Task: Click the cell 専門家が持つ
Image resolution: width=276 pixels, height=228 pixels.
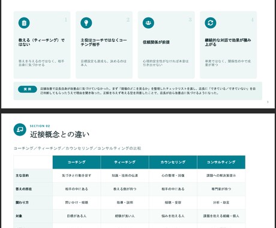Action: [221, 189]
